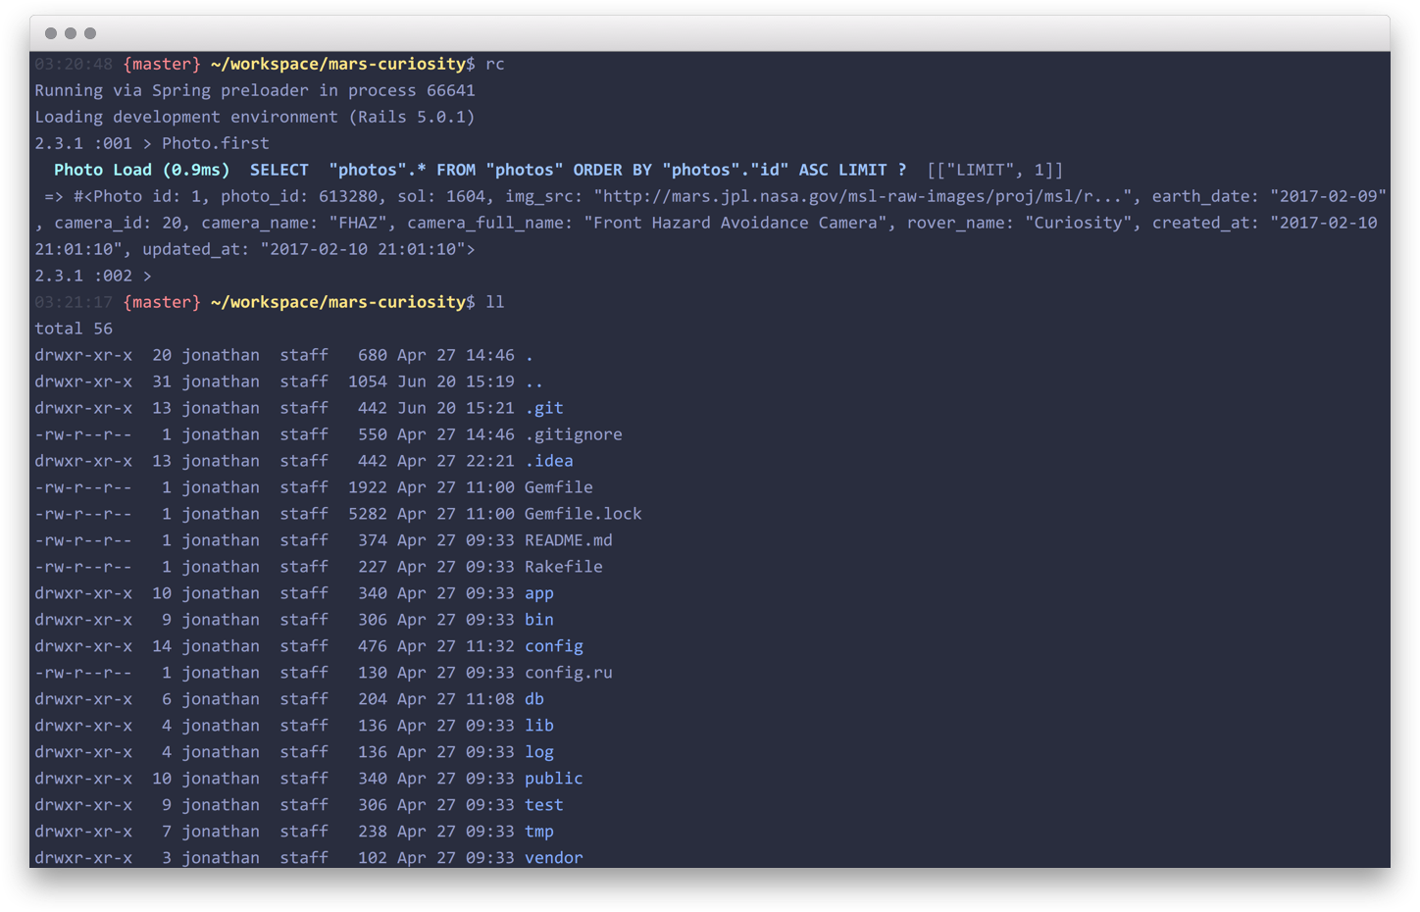Click the rover name "Curiosity" value
This screenshot has height=912, width=1420.
pyautogui.click(x=1079, y=223)
